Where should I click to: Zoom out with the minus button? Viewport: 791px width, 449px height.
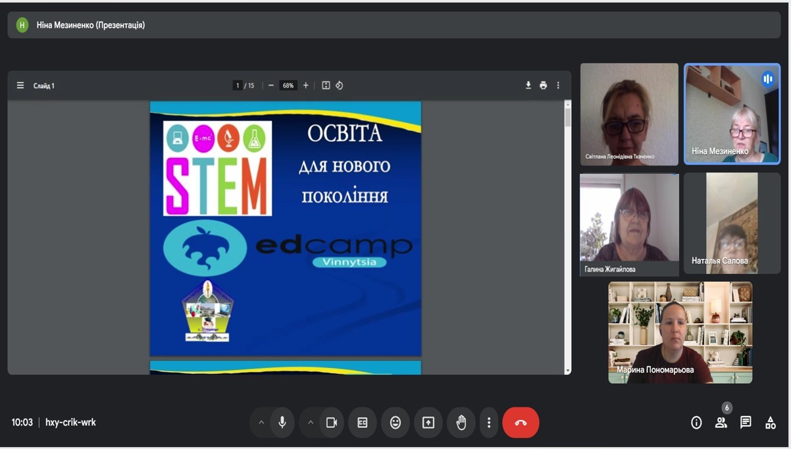[270, 86]
